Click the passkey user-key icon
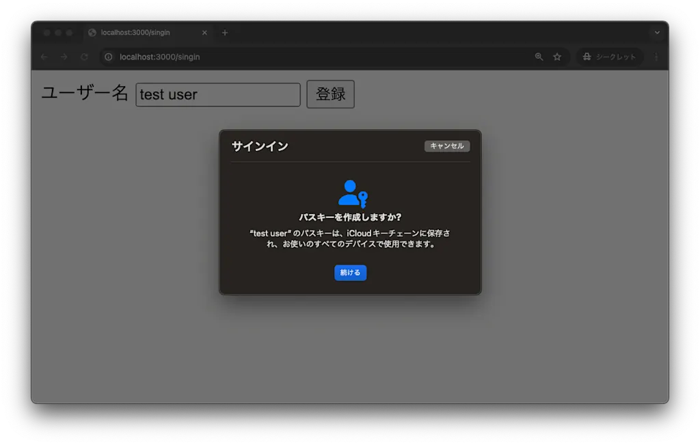 (x=353, y=193)
